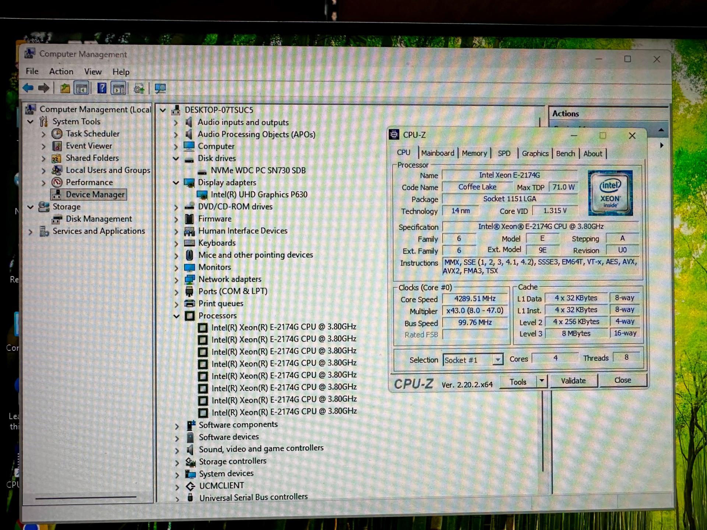Screen dimensions: 707x530
Task: Collapse the System Tools node
Action: coord(31,121)
